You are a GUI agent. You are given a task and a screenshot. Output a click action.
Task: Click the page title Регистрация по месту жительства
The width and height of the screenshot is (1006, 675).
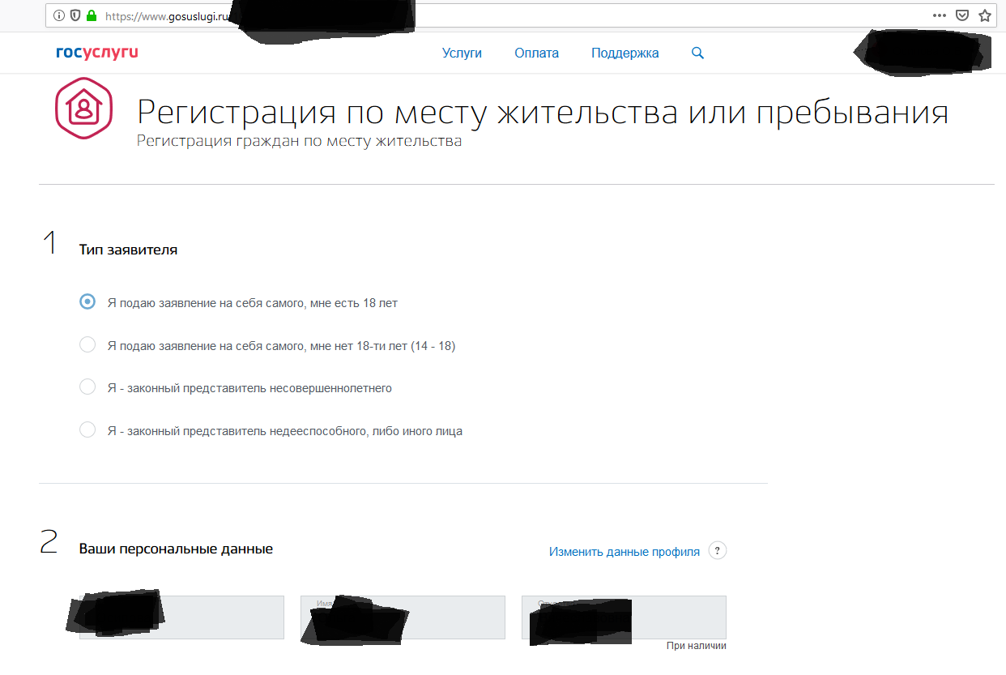click(542, 112)
